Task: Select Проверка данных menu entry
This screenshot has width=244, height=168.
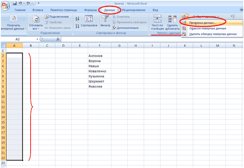Action: (x=203, y=23)
